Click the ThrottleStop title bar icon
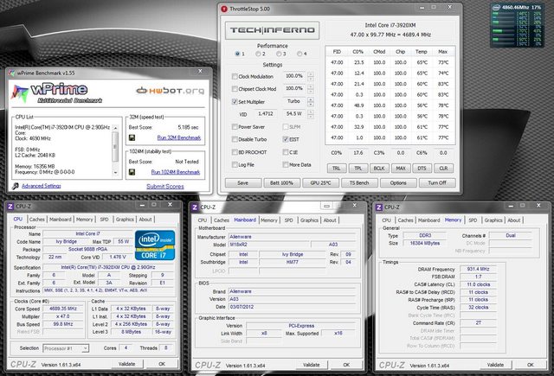The width and height of the screenshot is (554, 376). coord(224,9)
